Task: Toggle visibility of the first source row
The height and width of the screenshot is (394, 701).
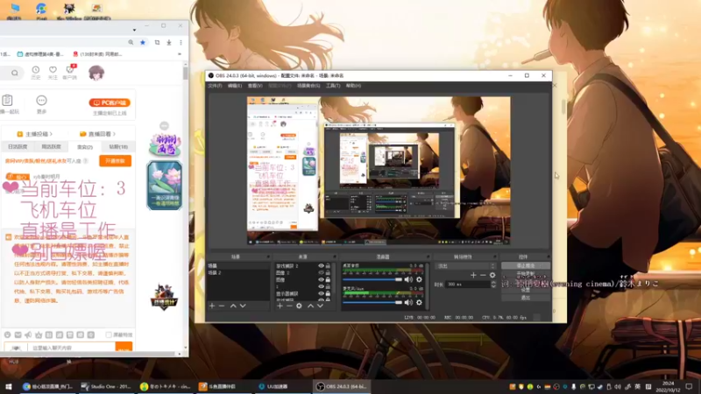Action: pos(321,266)
